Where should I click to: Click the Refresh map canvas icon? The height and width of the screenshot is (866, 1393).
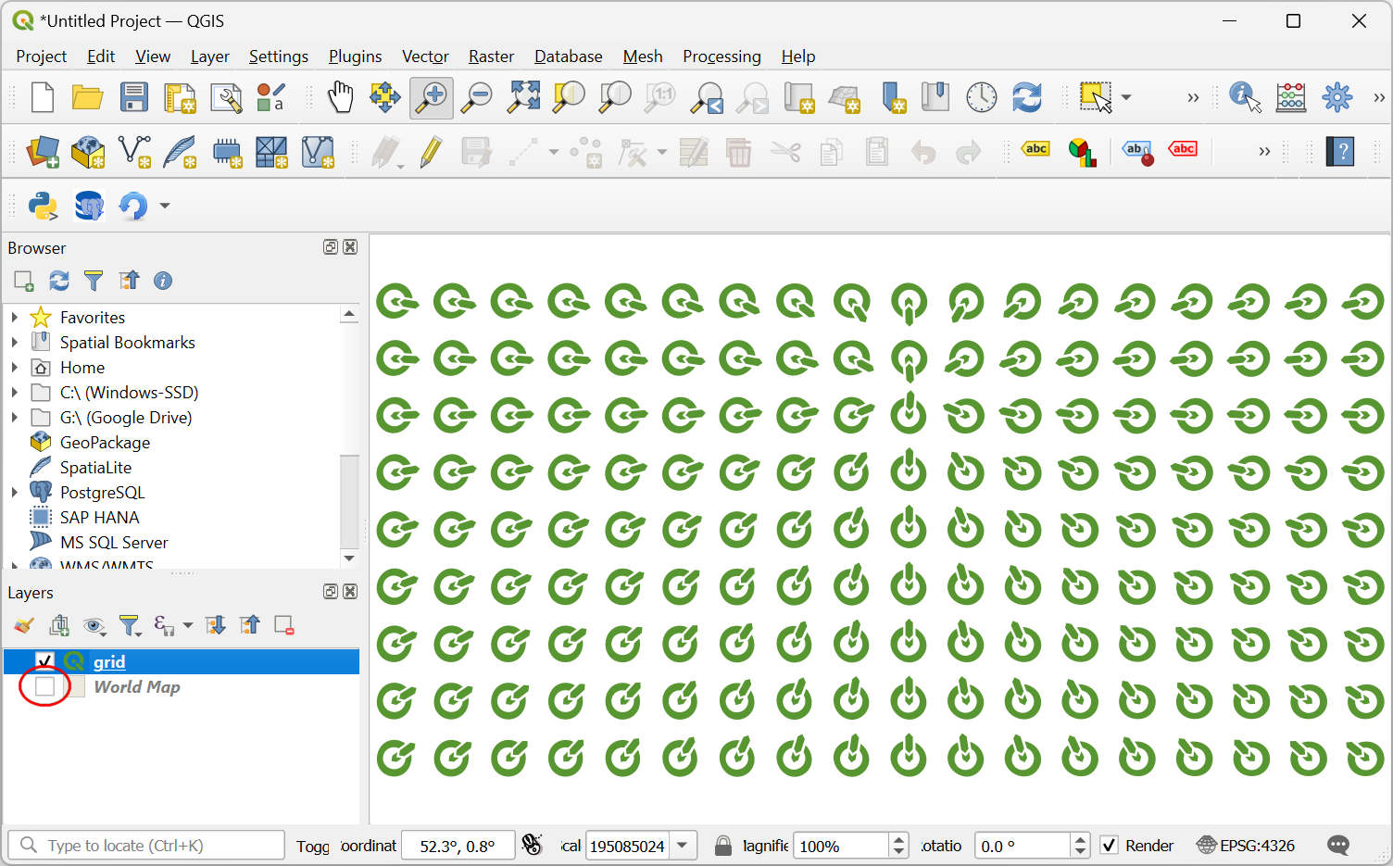pos(1026,97)
